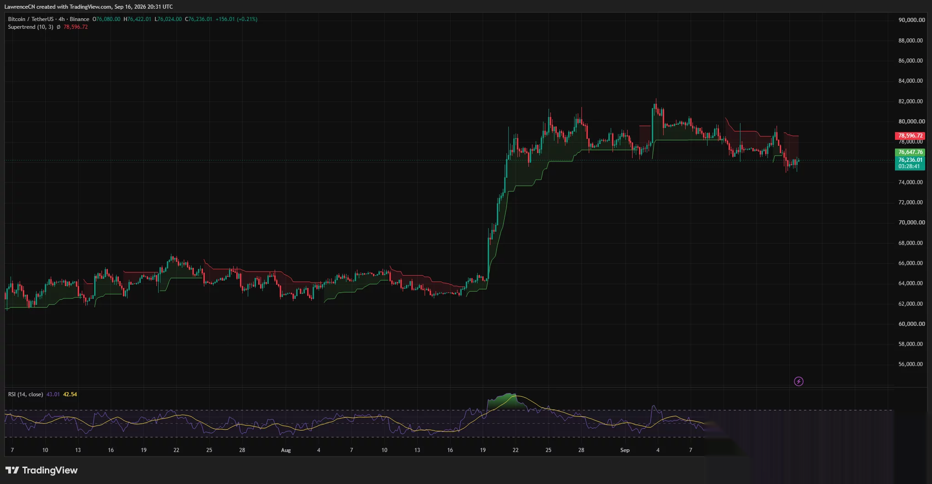Screen dimensions: 932x484
Task: Click the red Supertrend value in legend
Action: click(75, 27)
